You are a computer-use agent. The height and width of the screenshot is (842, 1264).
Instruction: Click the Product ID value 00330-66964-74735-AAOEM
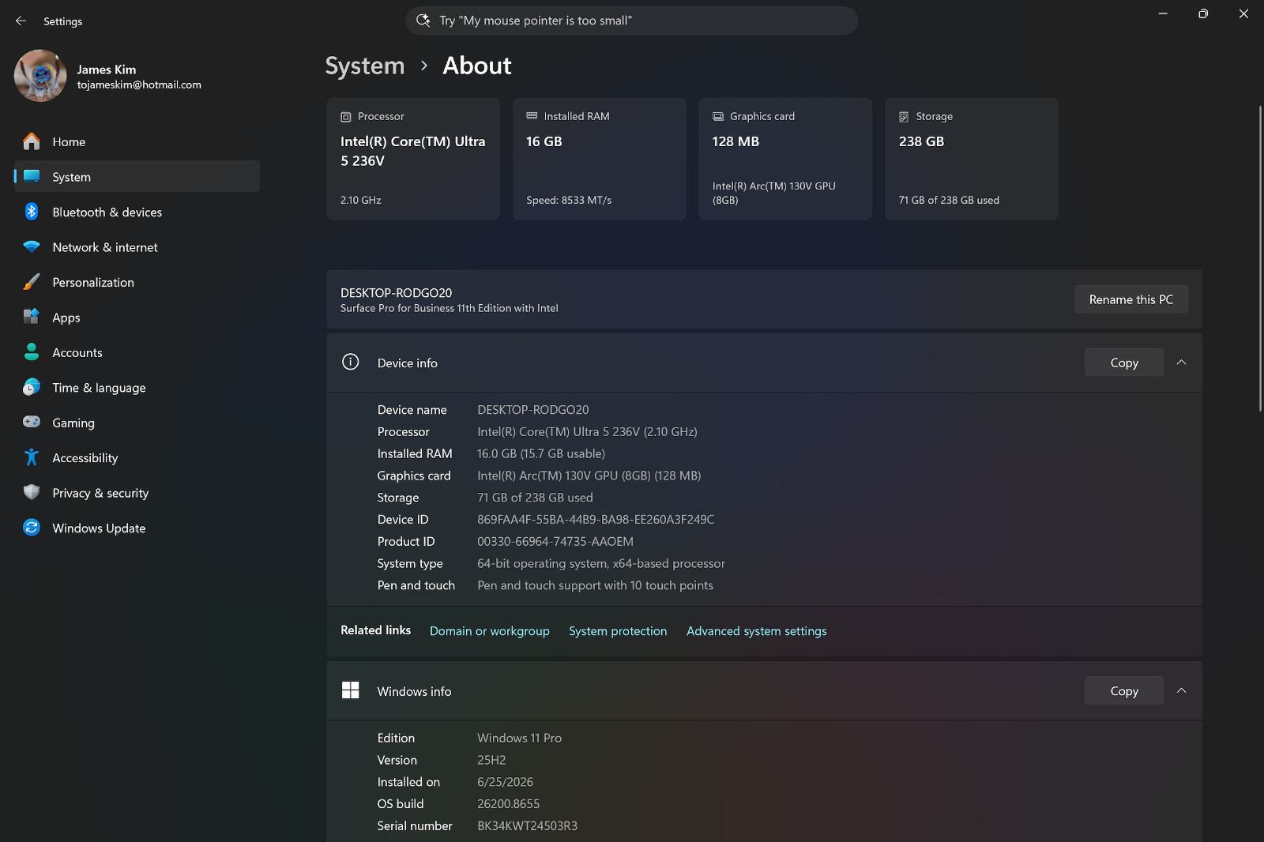click(x=555, y=542)
